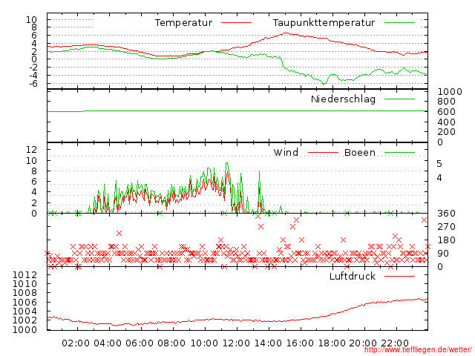The height and width of the screenshot is (356, 475).
Task: Click the 12:00 time axis label
Action: coord(236,343)
